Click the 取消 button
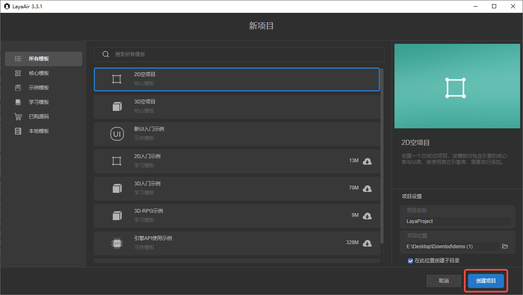Screen dimensions: 523x295 pos(444,281)
